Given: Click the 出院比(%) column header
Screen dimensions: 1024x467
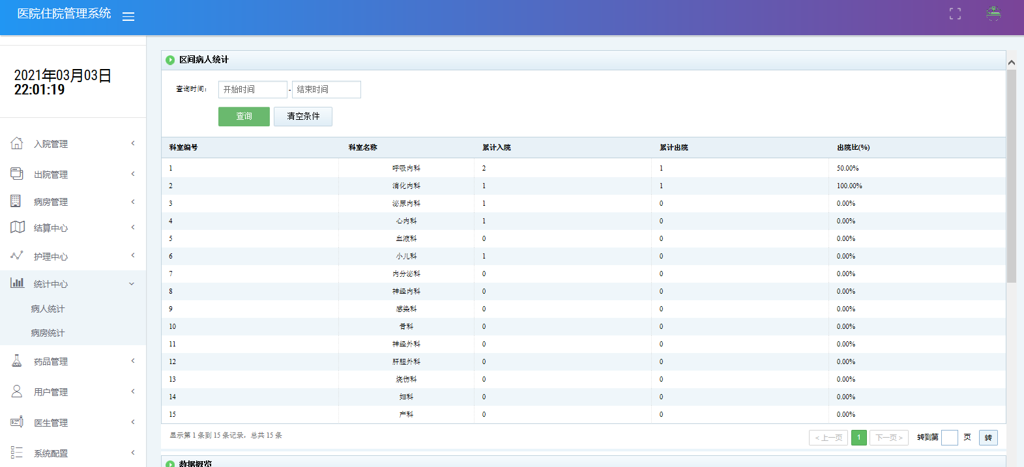Looking at the screenshot, I should click(854, 148).
